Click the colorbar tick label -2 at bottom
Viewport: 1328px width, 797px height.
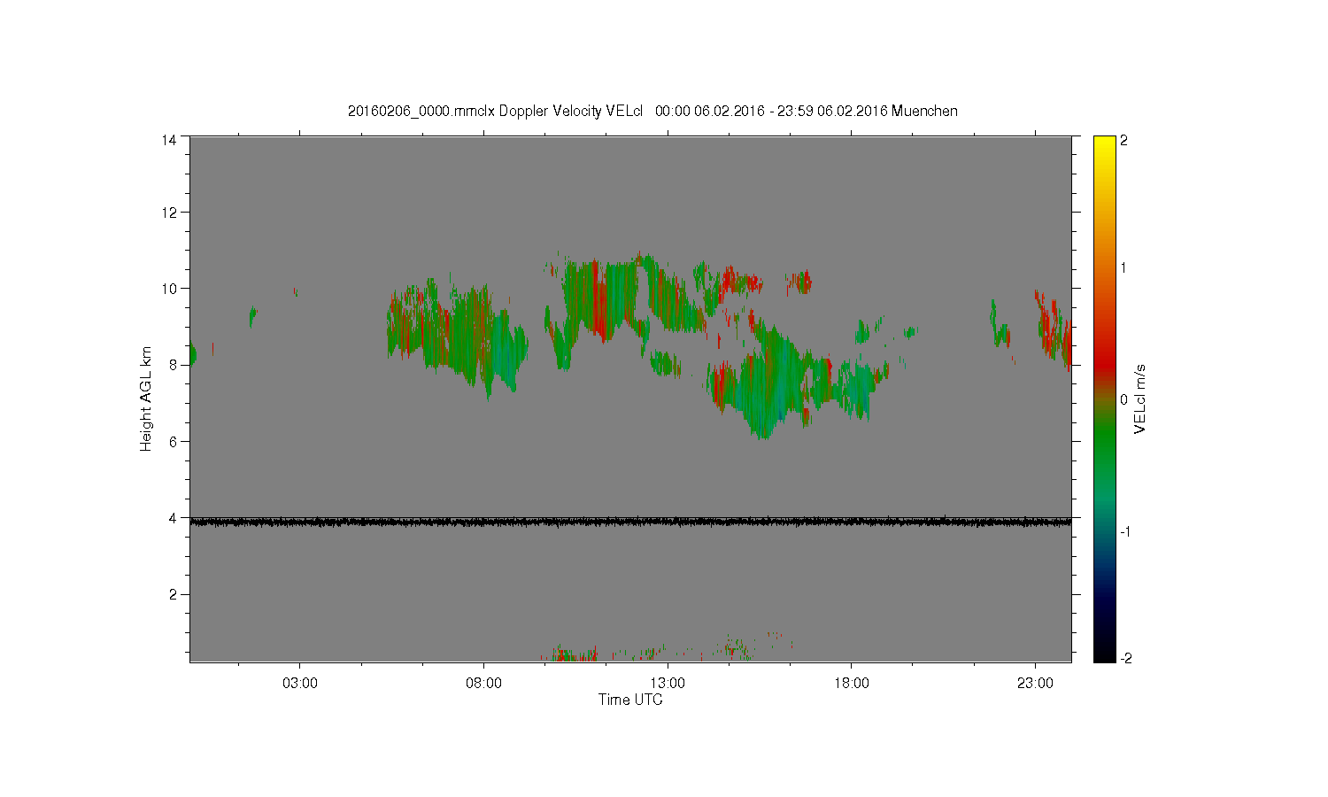pos(1125,659)
